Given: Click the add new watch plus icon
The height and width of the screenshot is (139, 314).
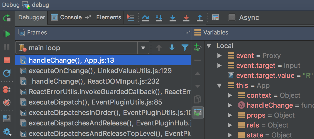Looking at the screenshot, I should click(197, 47).
